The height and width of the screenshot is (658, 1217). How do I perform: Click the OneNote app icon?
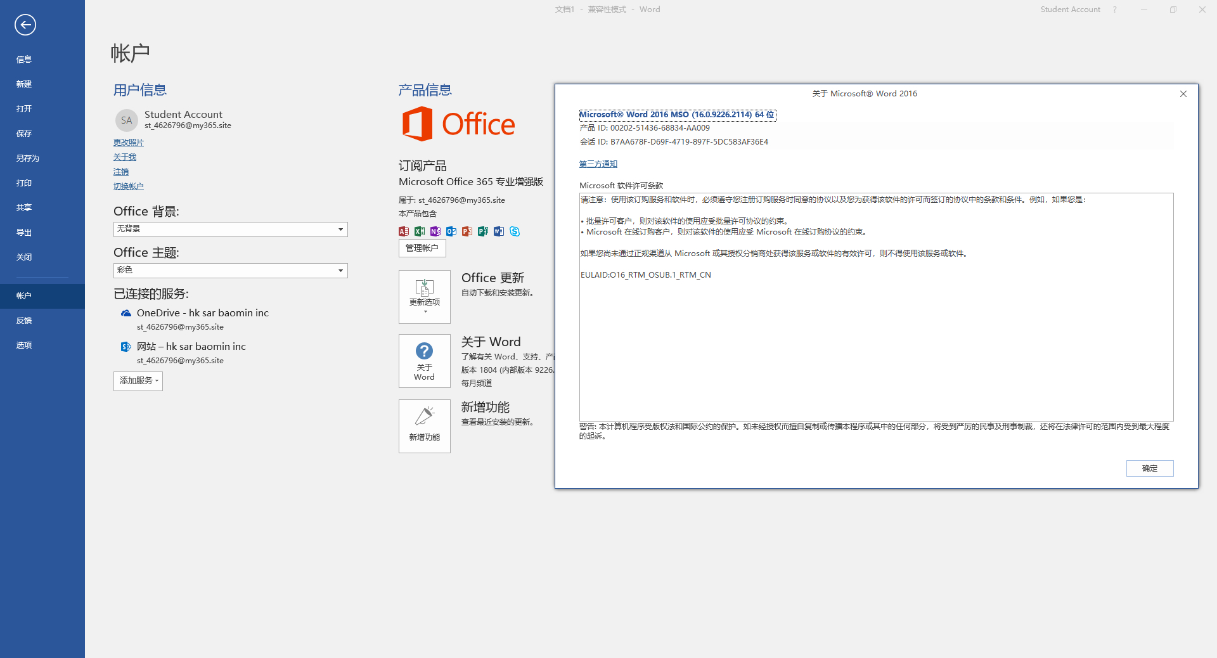point(435,231)
